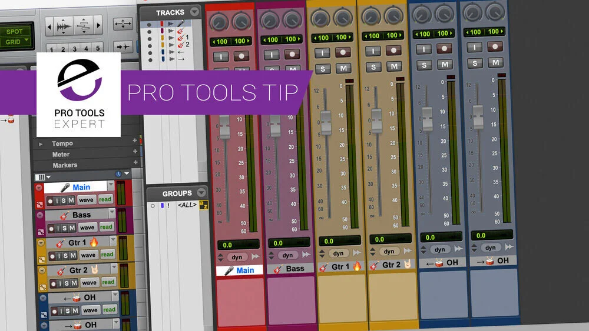Image resolution: width=589 pixels, height=331 pixels.
Task: Click the Gtr 2 channel volume fader
Action: tap(376, 121)
